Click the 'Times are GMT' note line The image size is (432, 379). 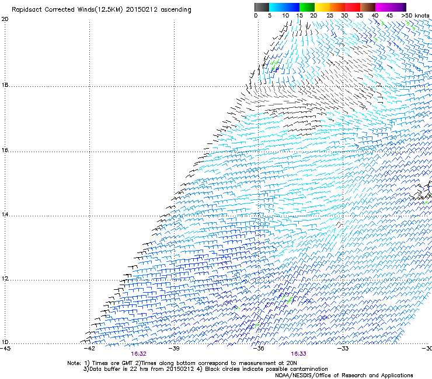182,363
